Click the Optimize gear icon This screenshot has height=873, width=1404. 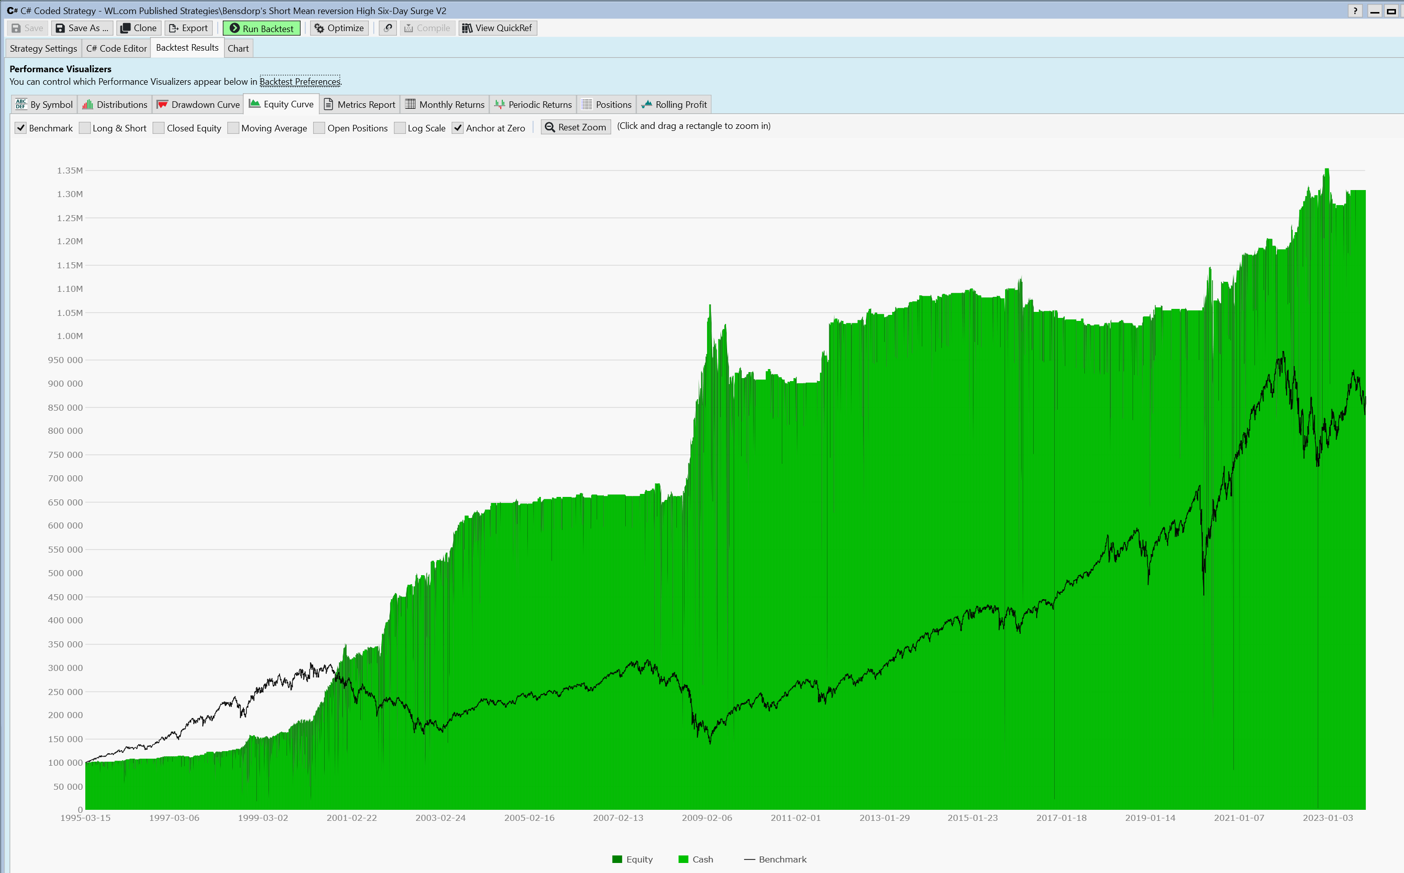tap(319, 28)
